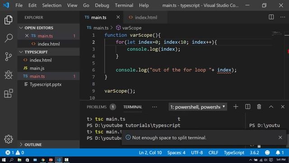
Task: Click the editor minimap
Action: click(x=277, y=33)
